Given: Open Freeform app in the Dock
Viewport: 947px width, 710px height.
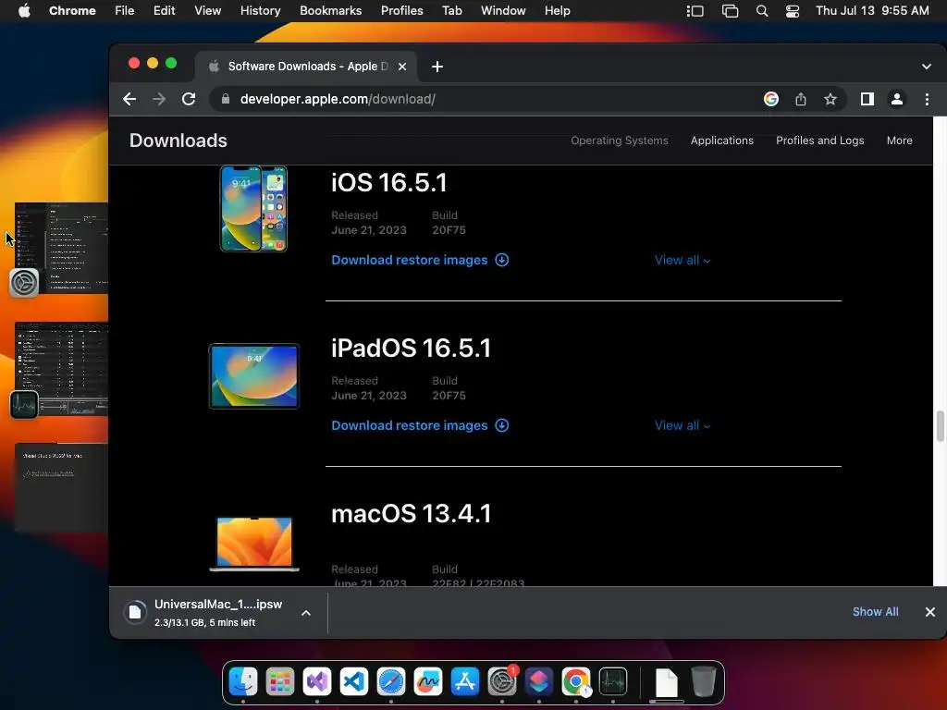Looking at the screenshot, I should tap(428, 681).
